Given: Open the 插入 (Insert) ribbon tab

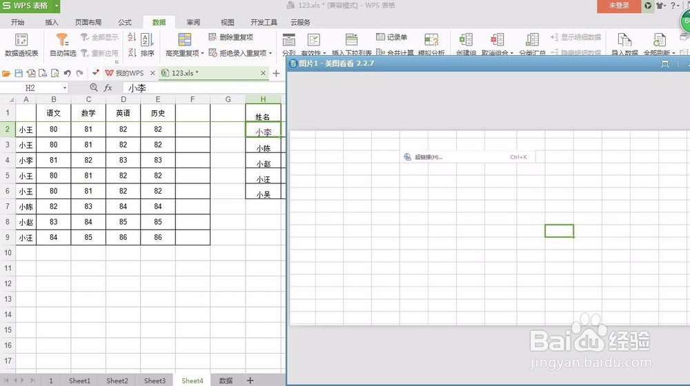Looking at the screenshot, I should (52, 23).
